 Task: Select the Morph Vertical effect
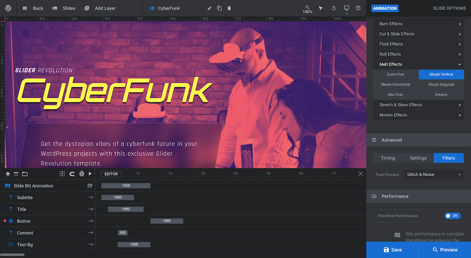point(441,74)
